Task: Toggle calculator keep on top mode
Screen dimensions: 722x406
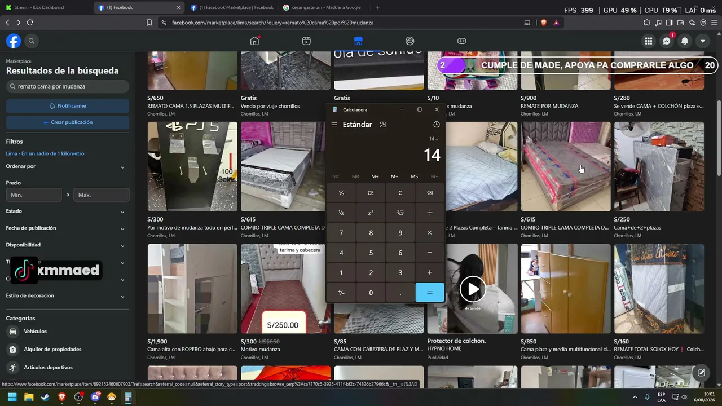Action: (382, 125)
